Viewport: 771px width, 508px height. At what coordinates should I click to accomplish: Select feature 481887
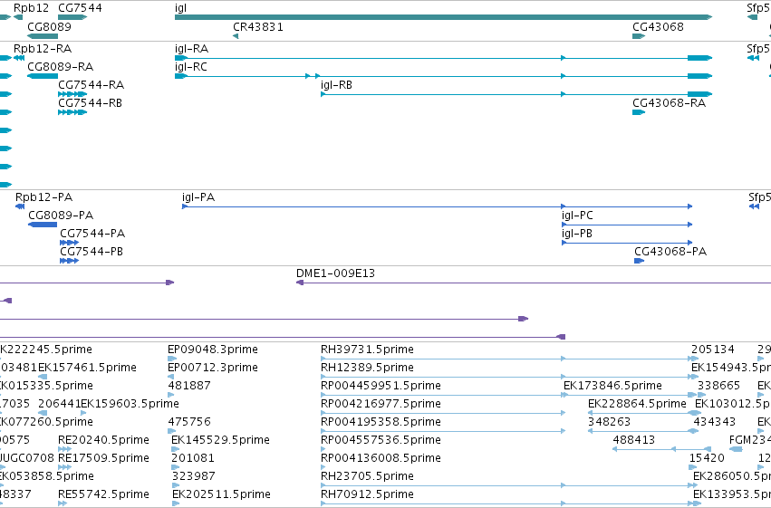point(170,395)
